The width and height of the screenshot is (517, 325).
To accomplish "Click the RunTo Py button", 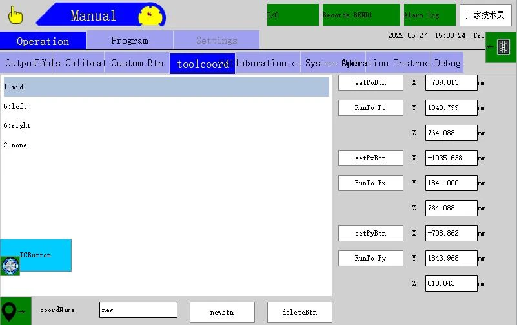I will (x=370, y=258).
